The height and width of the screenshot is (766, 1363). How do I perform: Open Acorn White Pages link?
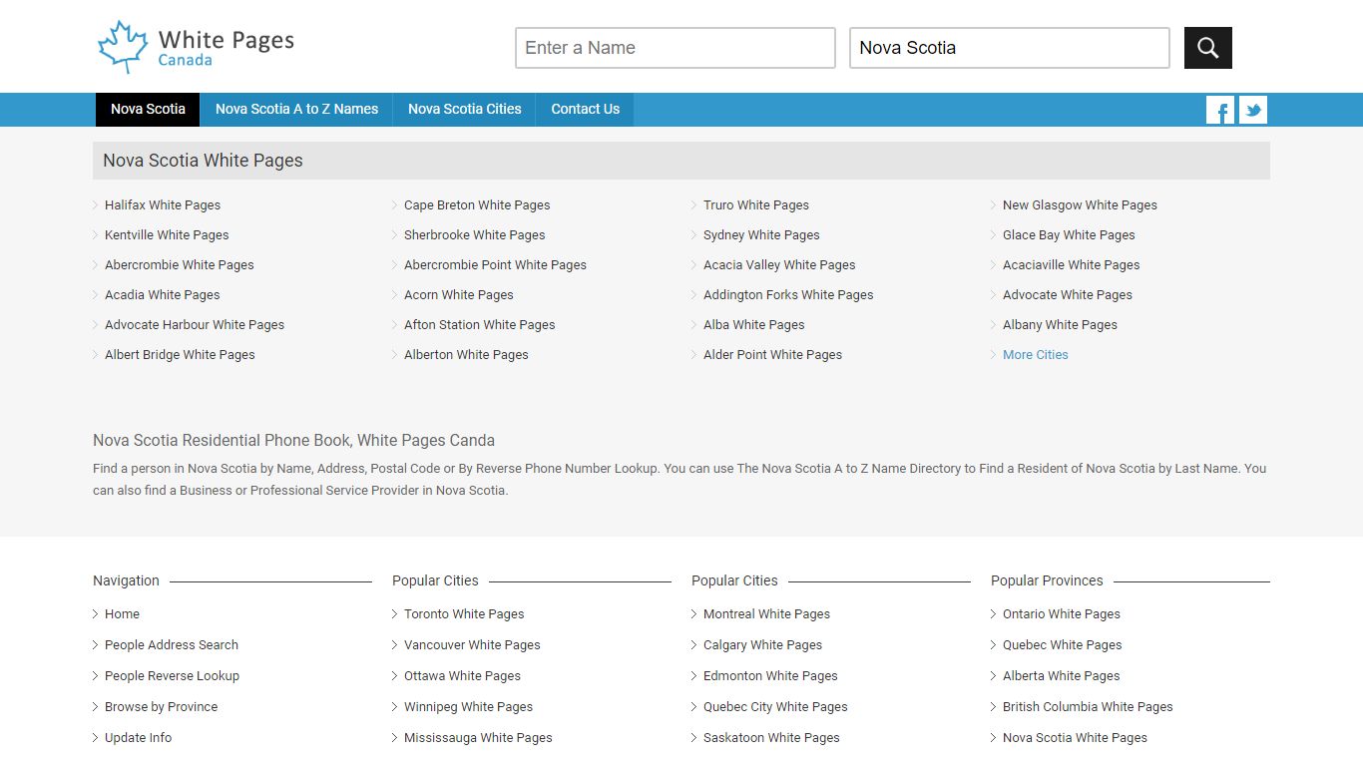[459, 295]
